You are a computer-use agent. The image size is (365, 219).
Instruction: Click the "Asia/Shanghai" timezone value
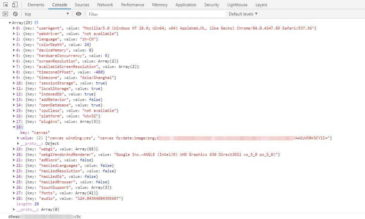(x=97, y=78)
